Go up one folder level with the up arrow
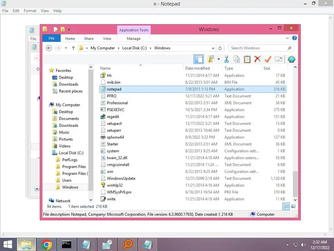The image size is (334, 251). (73, 48)
